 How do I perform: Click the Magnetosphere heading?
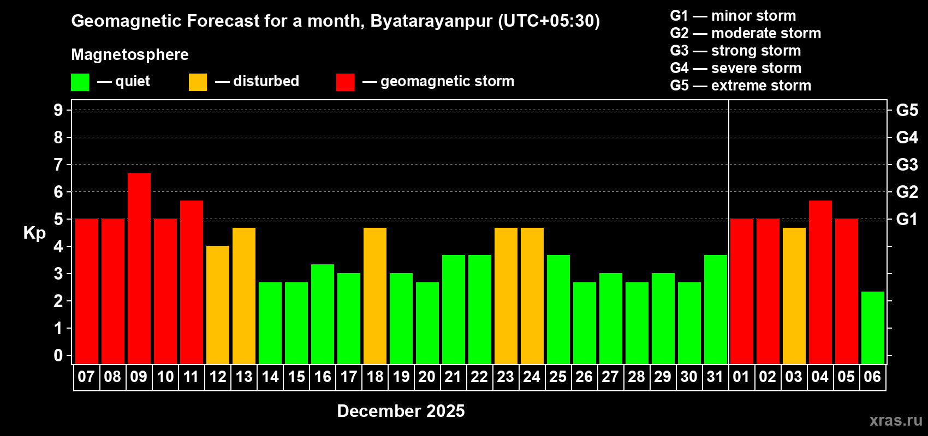coord(130,55)
